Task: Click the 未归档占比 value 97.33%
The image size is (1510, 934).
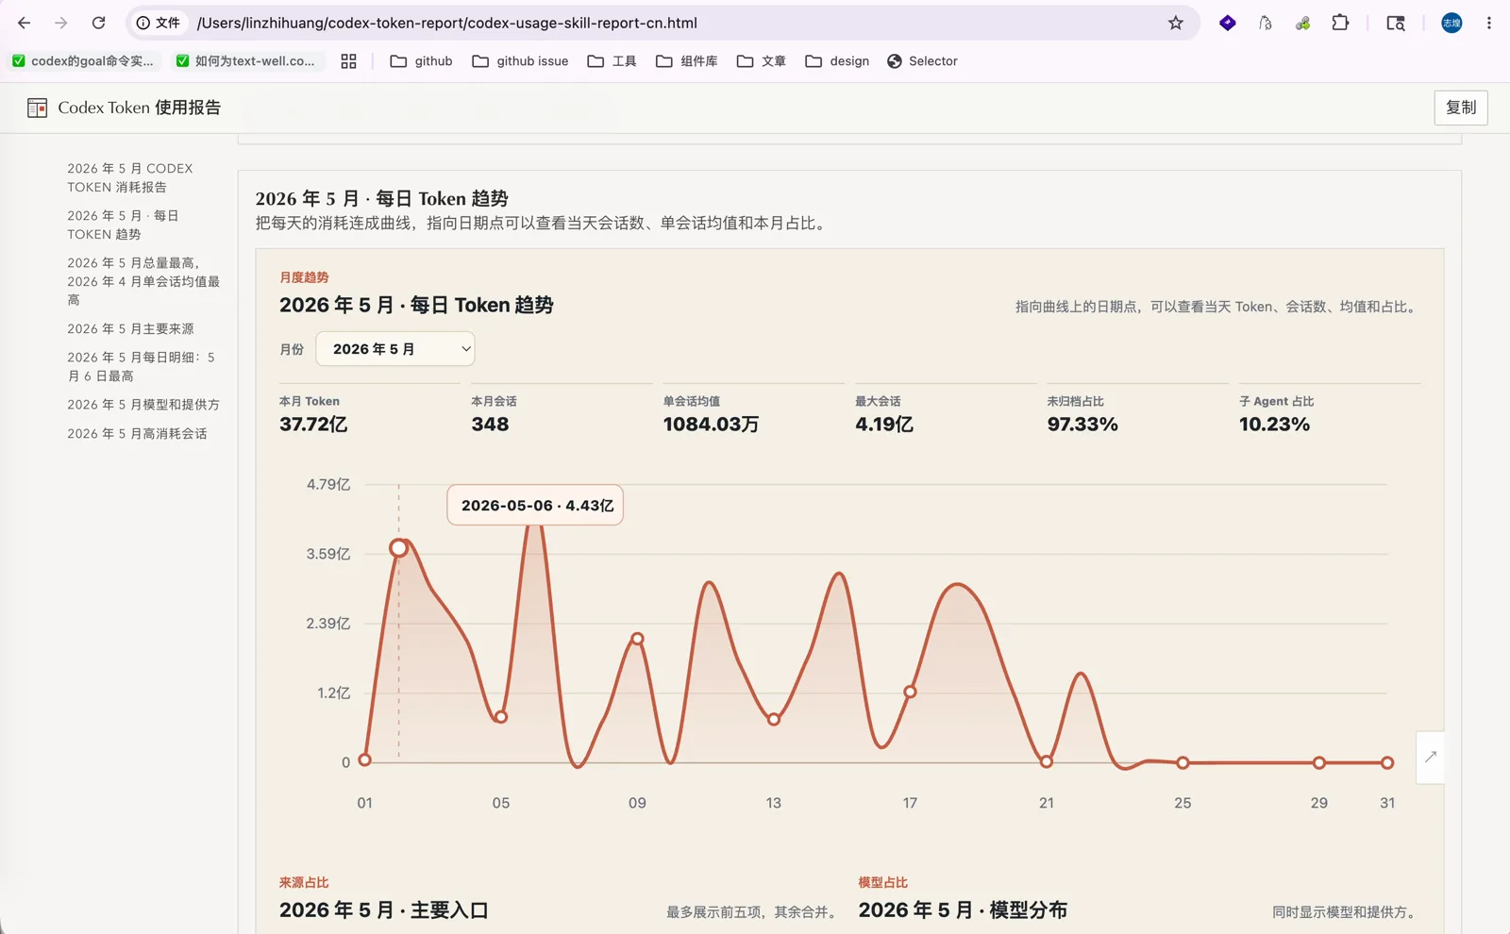Action: click(1082, 425)
